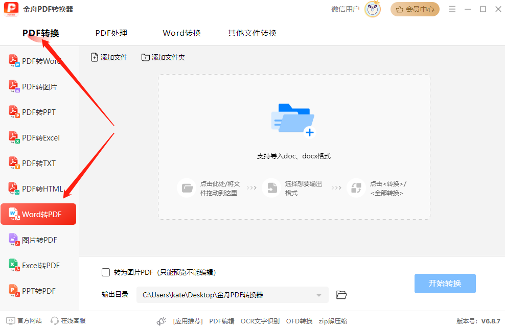Open OCR文字识别 link
This screenshot has height=329, width=505.
(x=260, y=321)
